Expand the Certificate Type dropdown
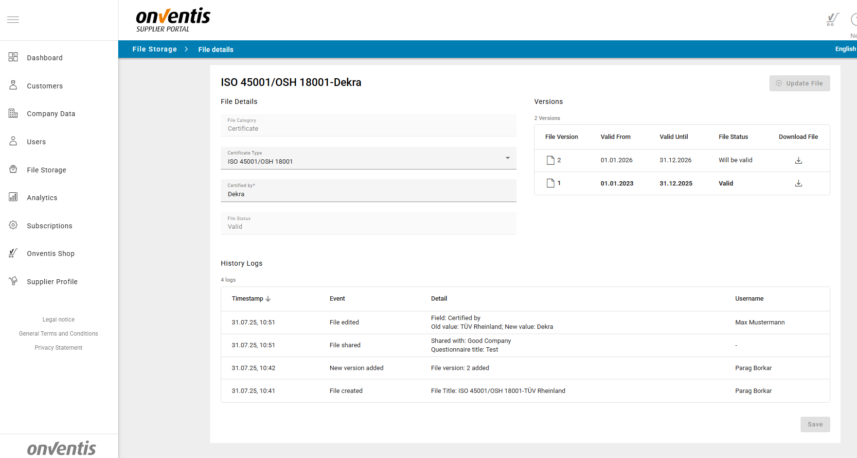 tap(507, 158)
